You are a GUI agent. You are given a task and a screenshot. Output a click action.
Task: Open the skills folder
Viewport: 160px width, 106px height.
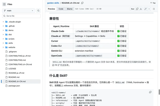coord(11,43)
